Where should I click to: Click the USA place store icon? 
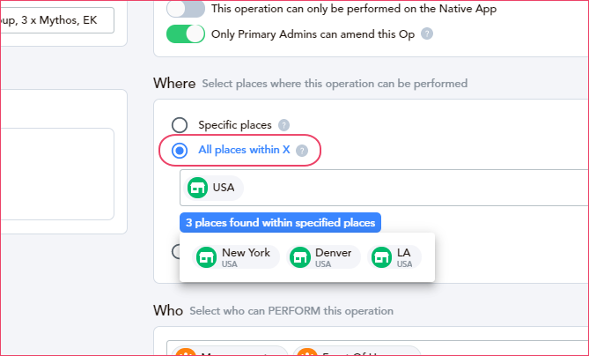(197, 188)
